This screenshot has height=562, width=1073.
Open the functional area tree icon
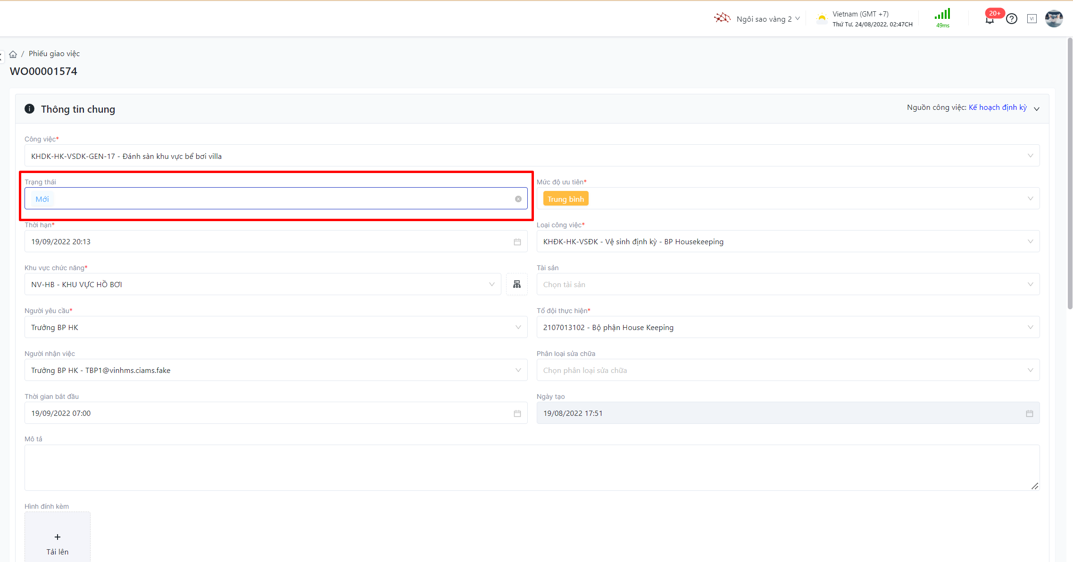pyautogui.click(x=517, y=284)
